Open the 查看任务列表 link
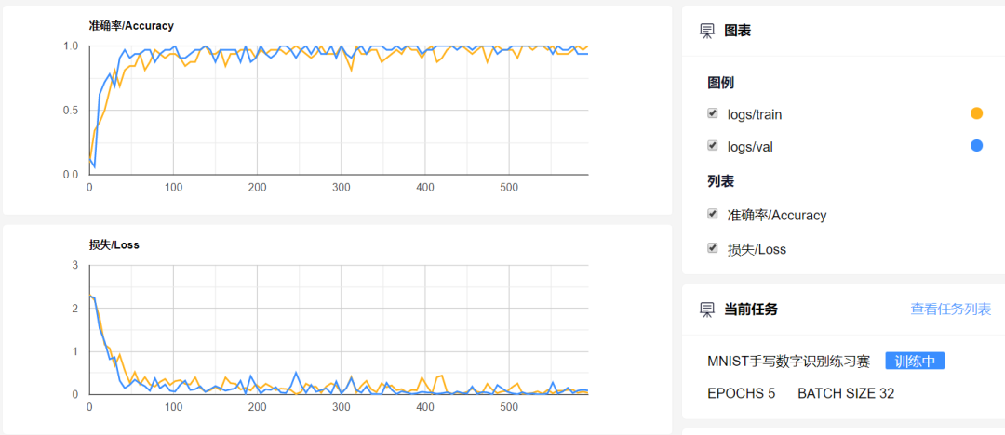Image resolution: width=1005 pixels, height=435 pixels. pyautogui.click(x=950, y=310)
